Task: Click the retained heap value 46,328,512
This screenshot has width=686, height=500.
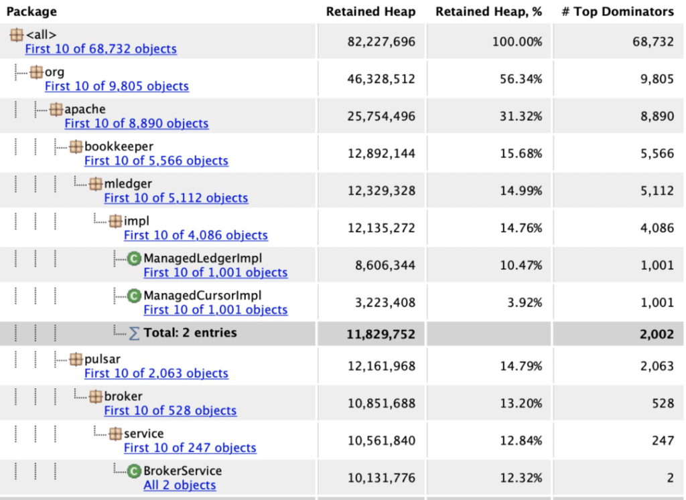Action: click(x=381, y=79)
